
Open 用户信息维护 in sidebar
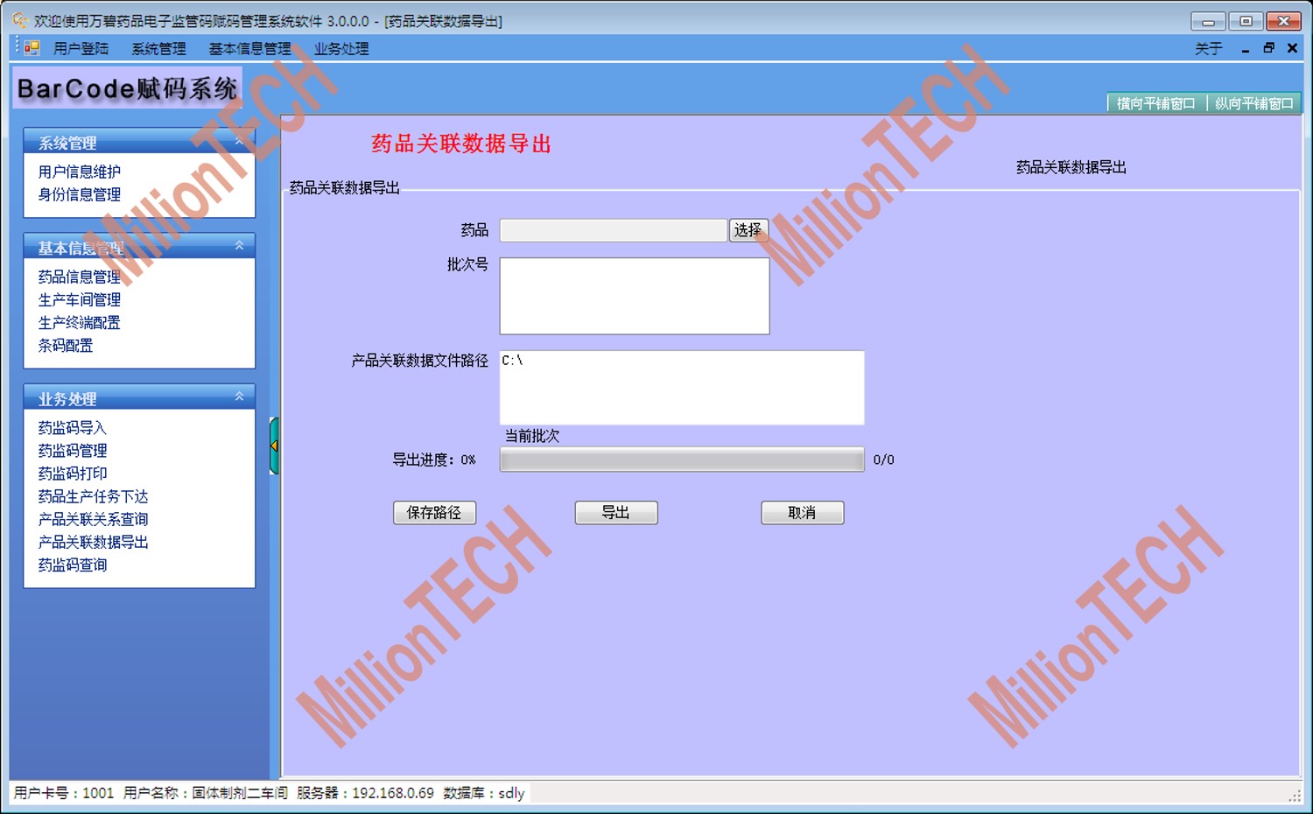pyautogui.click(x=80, y=172)
